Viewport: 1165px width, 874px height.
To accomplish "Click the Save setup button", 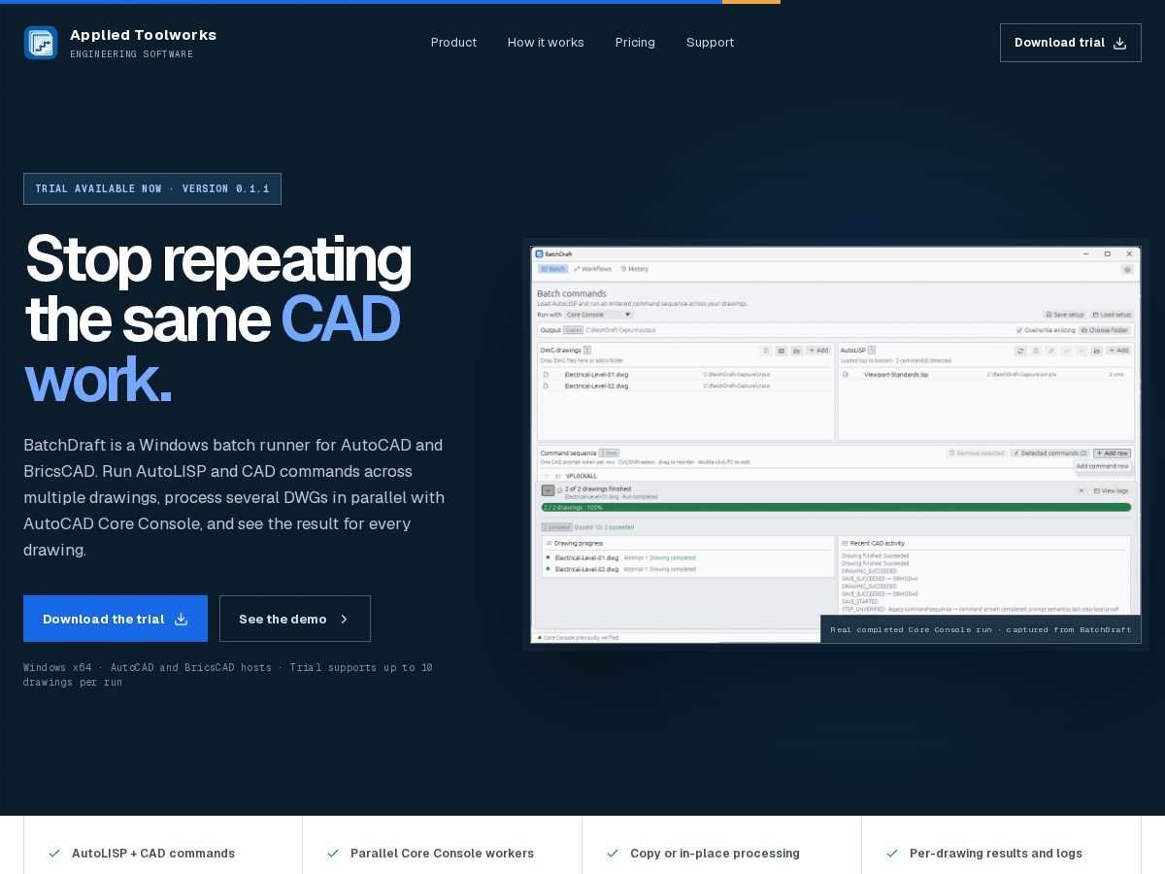I will [x=1064, y=315].
